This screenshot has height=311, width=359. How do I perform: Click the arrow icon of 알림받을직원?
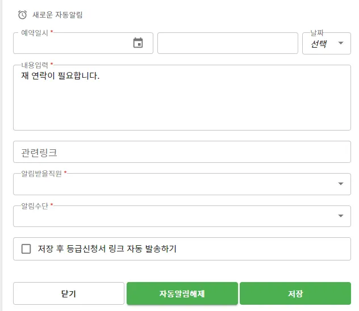click(341, 184)
